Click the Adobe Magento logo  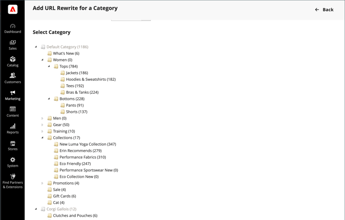click(x=12, y=10)
